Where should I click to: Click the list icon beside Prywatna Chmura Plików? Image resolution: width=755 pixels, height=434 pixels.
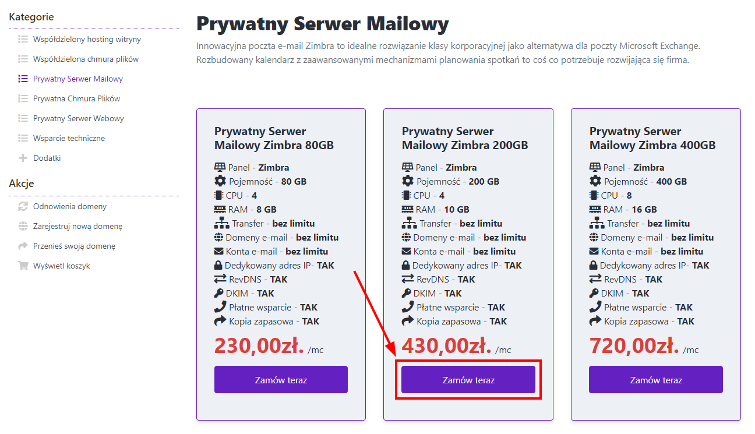click(23, 98)
